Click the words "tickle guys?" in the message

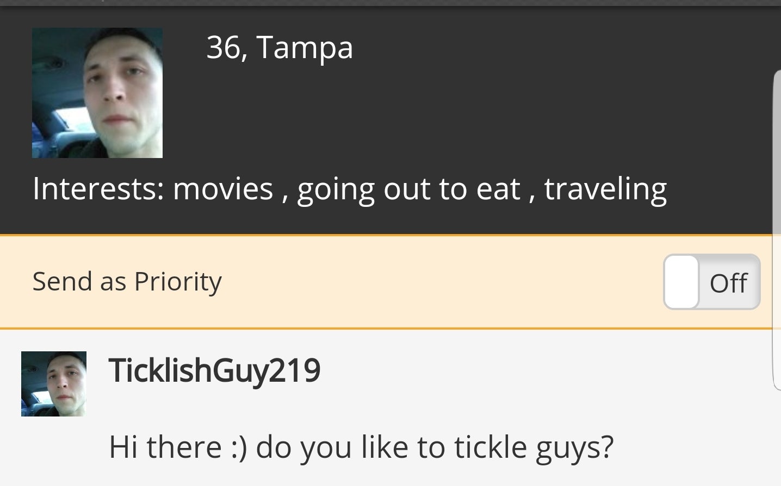(x=534, y=447)
